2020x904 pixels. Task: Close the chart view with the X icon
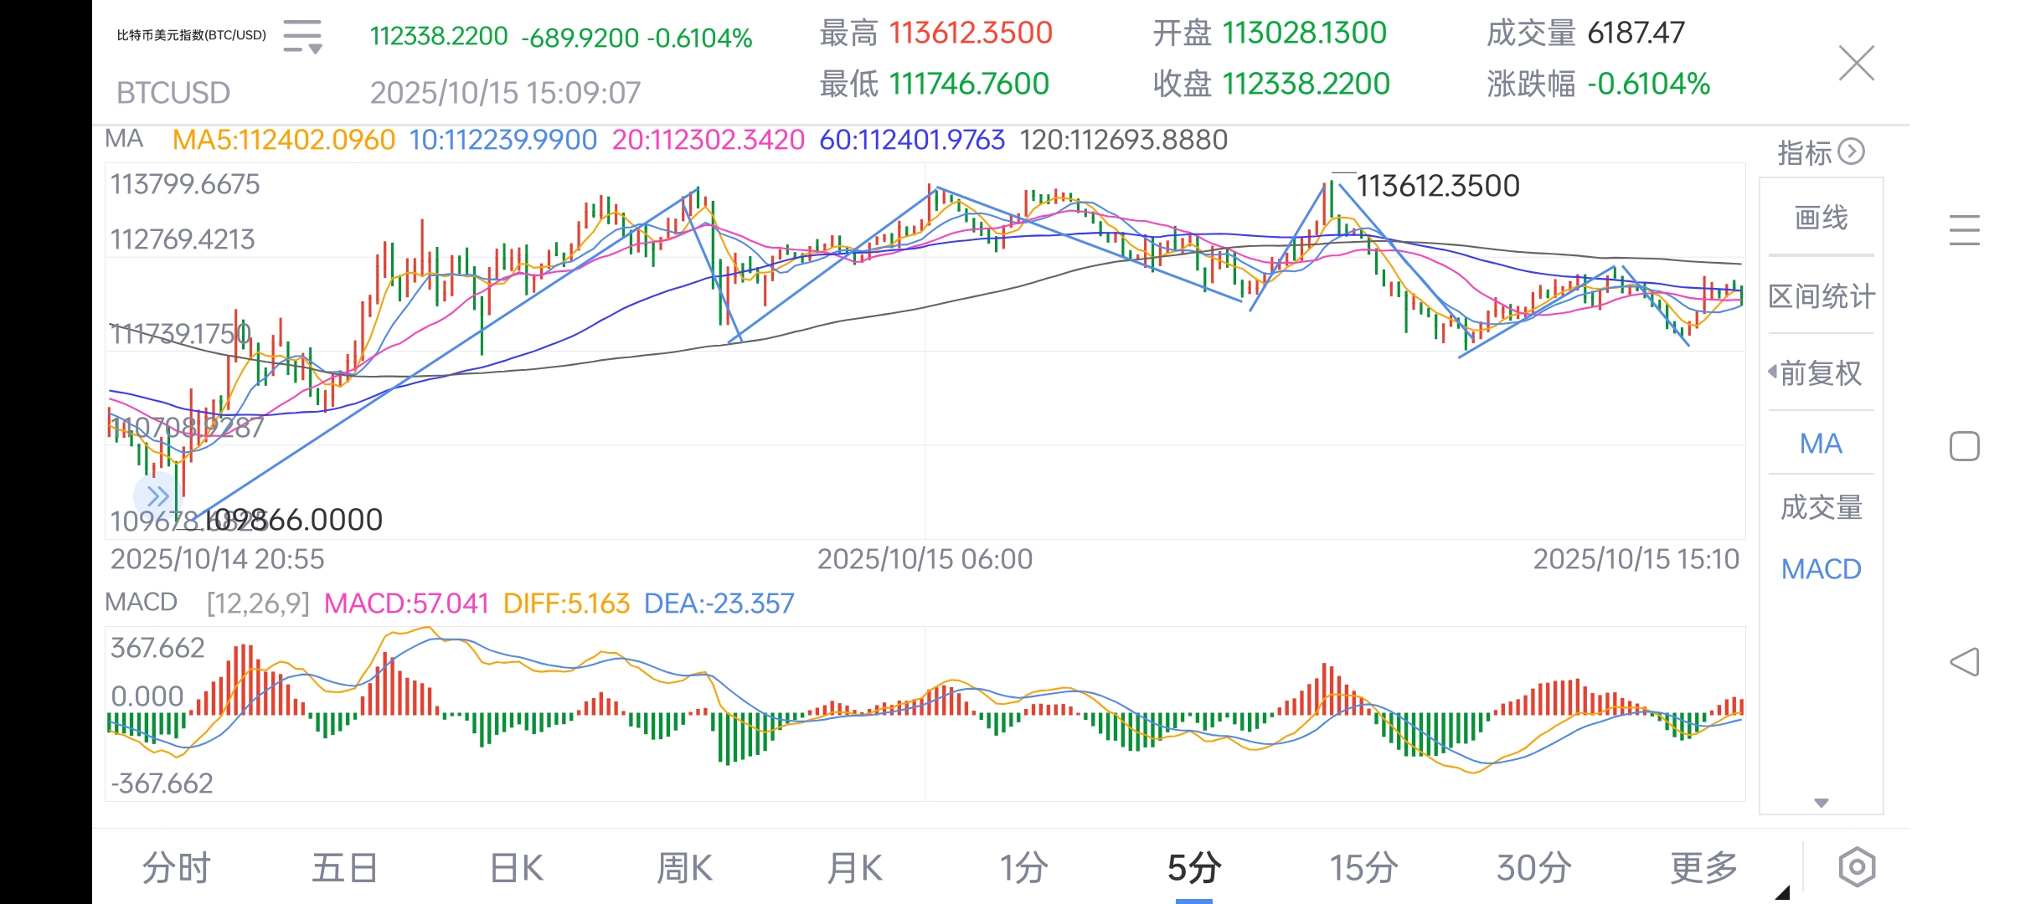pyautogui.click(x=1858, y=63)
